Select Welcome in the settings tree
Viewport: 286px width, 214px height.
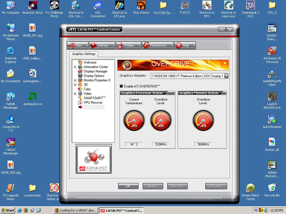coord(90,62)
